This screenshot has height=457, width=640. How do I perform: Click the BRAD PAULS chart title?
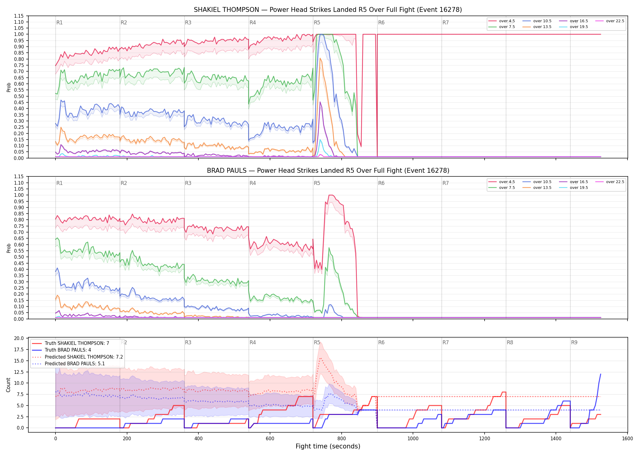(328, 171)
